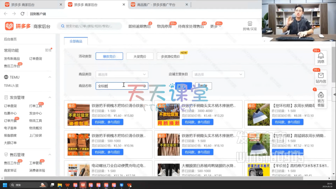336x189 pixels.
Task: Click 有同款,参与竞价 on the first product
Action: (x=107, y=122)
